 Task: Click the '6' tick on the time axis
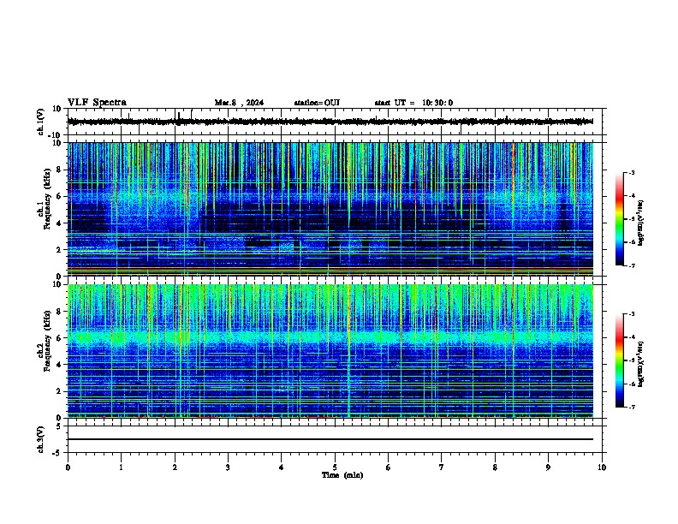(x=389, y=467)
